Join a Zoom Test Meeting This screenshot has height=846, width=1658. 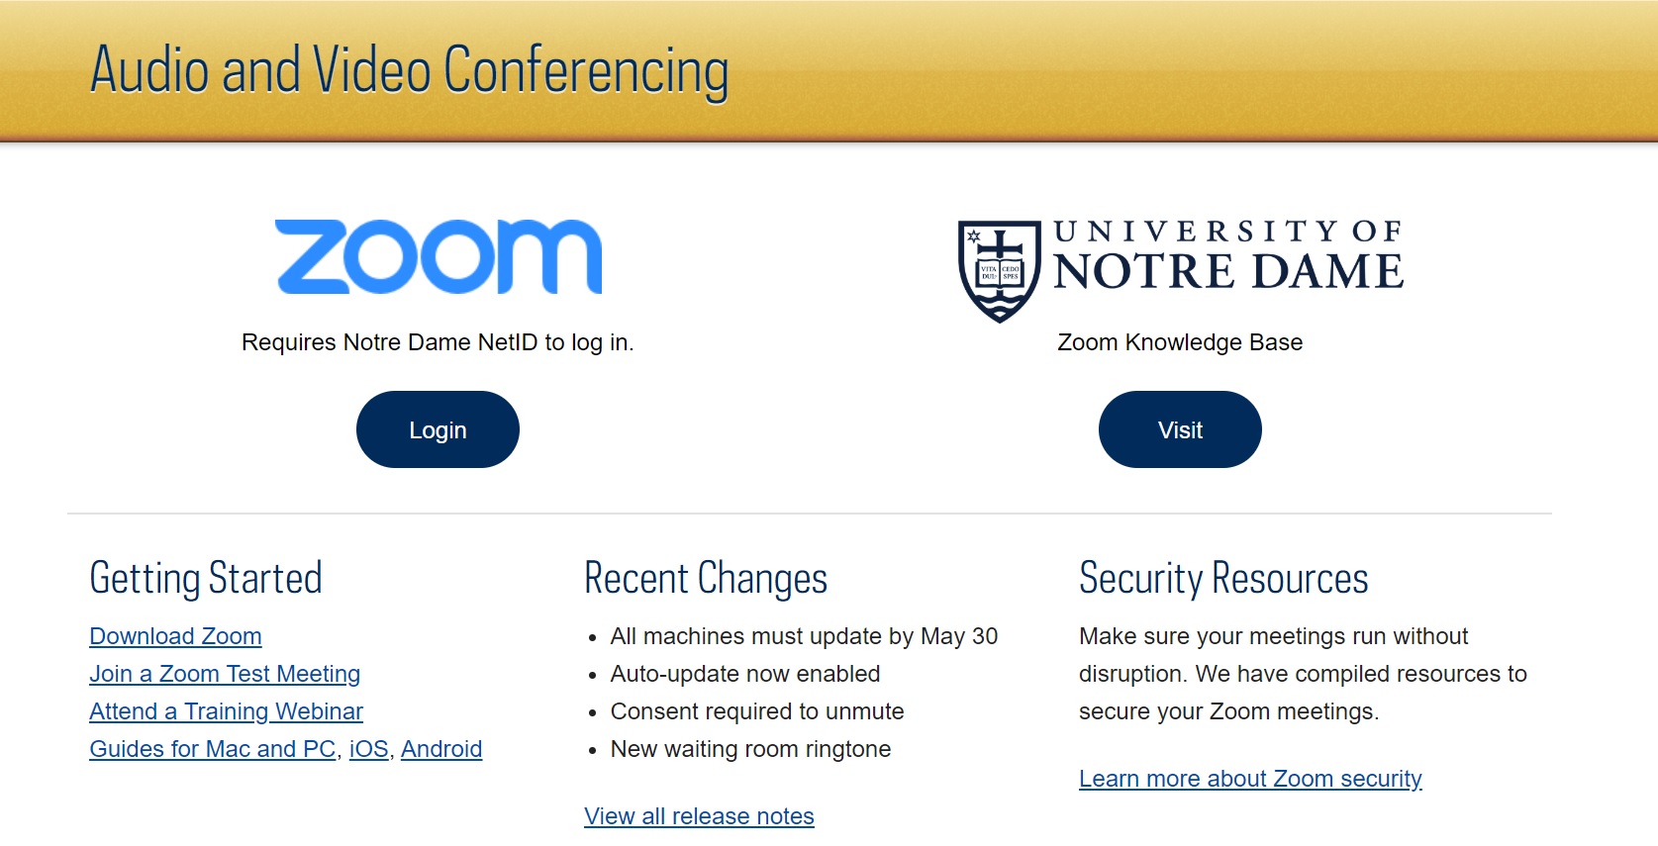(x=224, y=674)
